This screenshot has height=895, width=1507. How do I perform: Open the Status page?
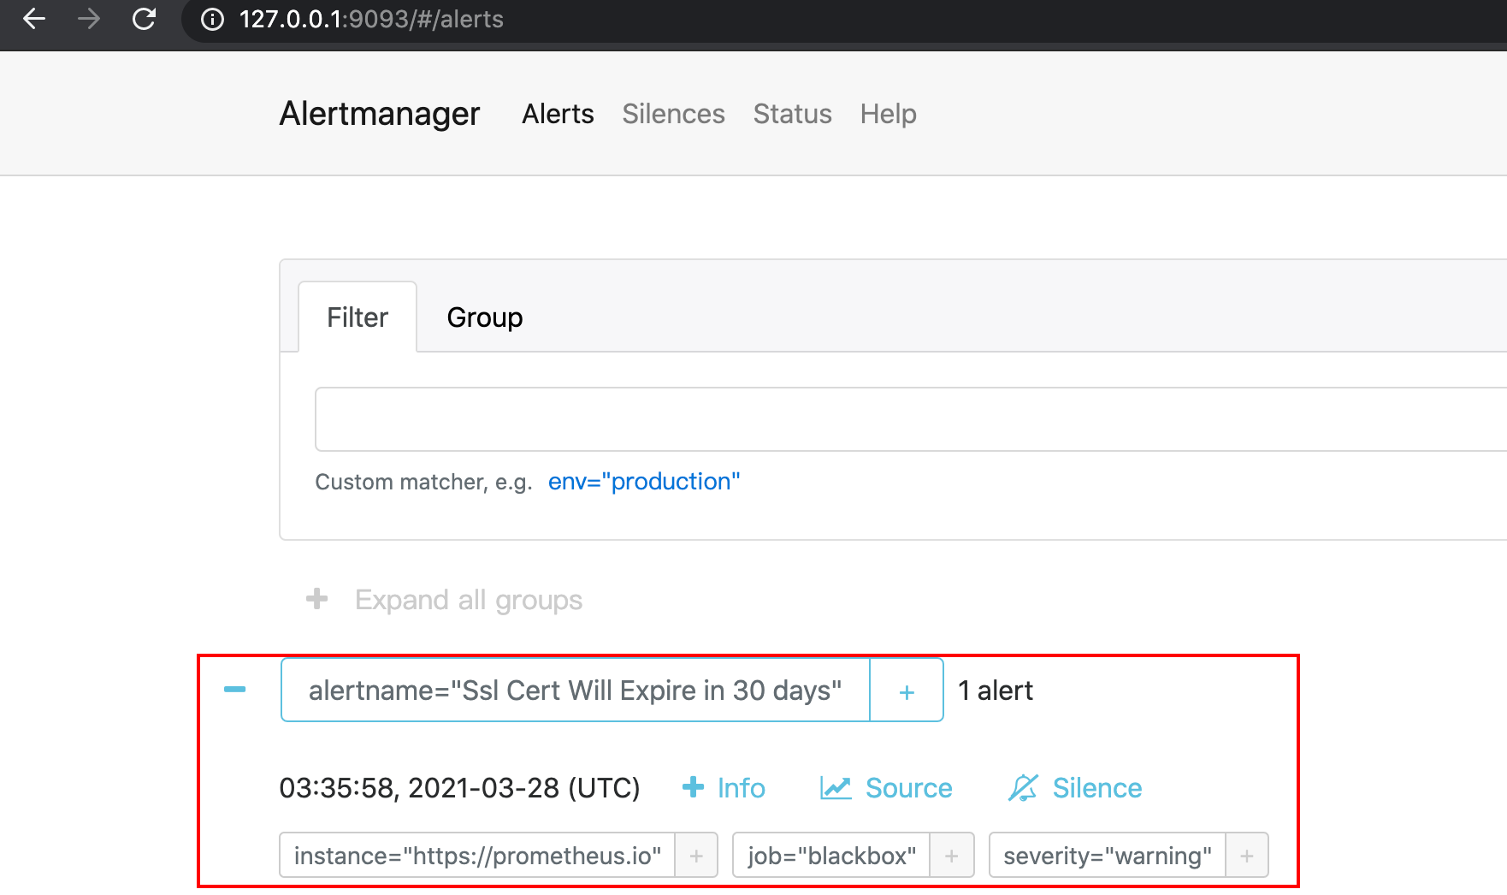(x=792, y=114)
